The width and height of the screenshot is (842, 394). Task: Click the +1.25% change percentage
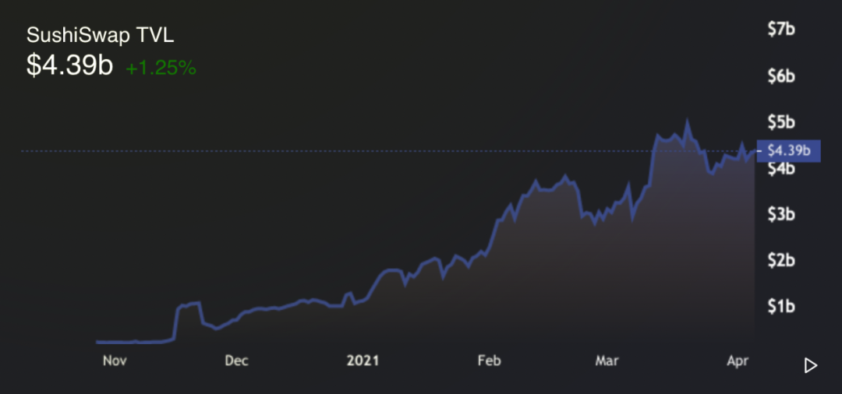[161, 68]
